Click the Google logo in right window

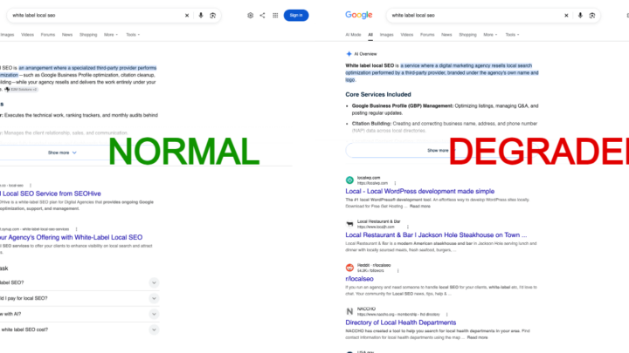[359, 15]
